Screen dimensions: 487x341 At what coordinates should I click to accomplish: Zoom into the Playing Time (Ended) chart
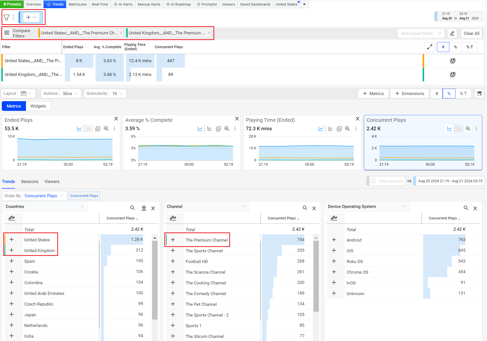tap(347, 129)
